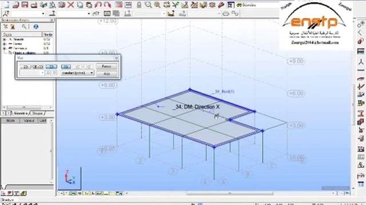Select the YZ projection plane button
Image resolution: width=366 pixels, height=205 pixels.
[89, 67]
